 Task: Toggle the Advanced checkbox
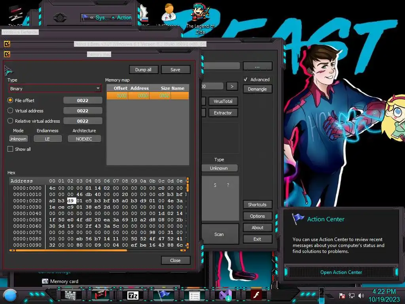click(246, 79)
